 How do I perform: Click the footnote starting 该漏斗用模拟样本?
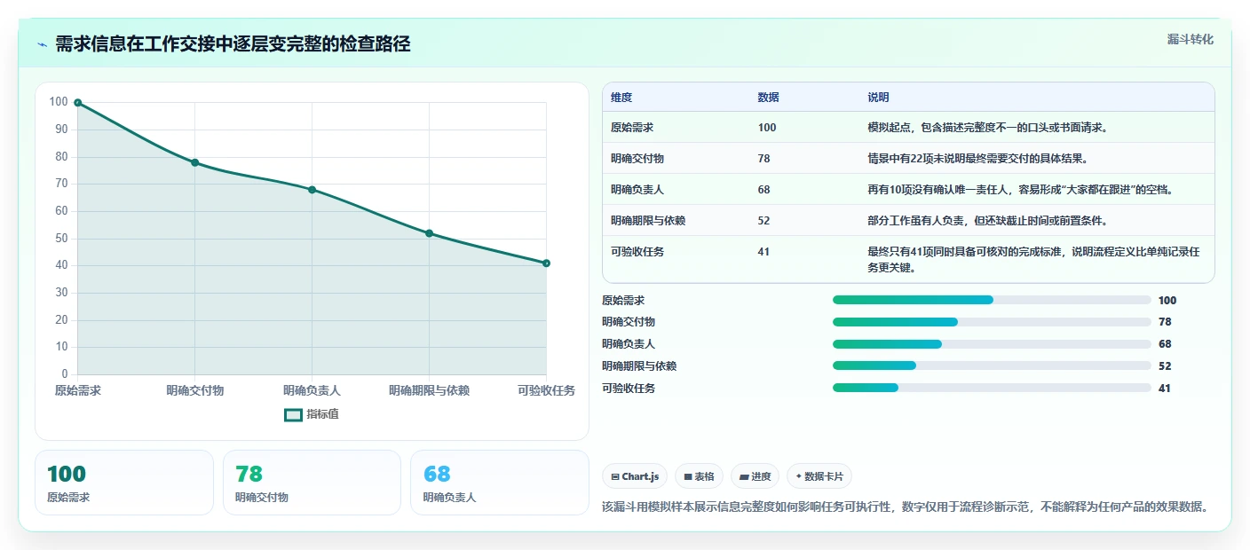point(905,507)
